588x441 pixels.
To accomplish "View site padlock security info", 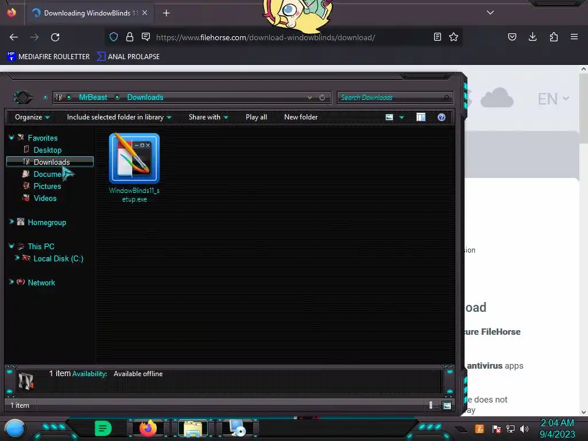I will pyautogui.click(x=130, y=37).
